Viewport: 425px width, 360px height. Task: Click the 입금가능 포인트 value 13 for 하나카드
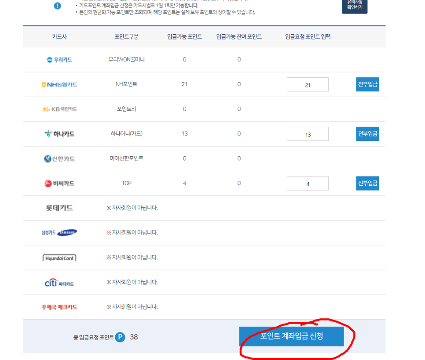pyautogui.click(x=185, y=133)
